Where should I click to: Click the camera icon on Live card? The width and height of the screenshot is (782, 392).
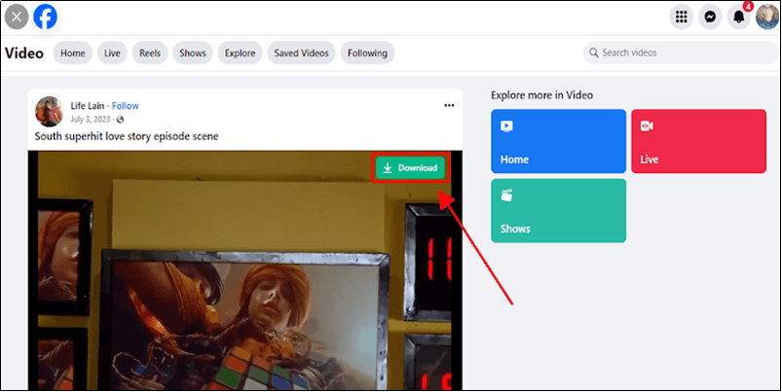click(647, 126)
